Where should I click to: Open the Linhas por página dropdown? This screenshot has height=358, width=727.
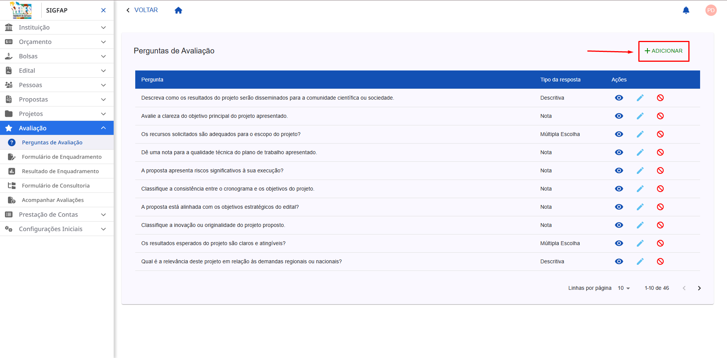coord(623,288)
